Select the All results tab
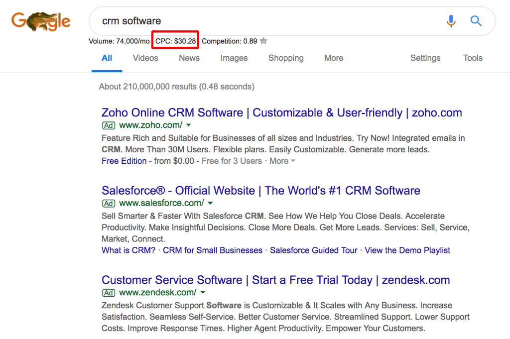 click(107, 58)
